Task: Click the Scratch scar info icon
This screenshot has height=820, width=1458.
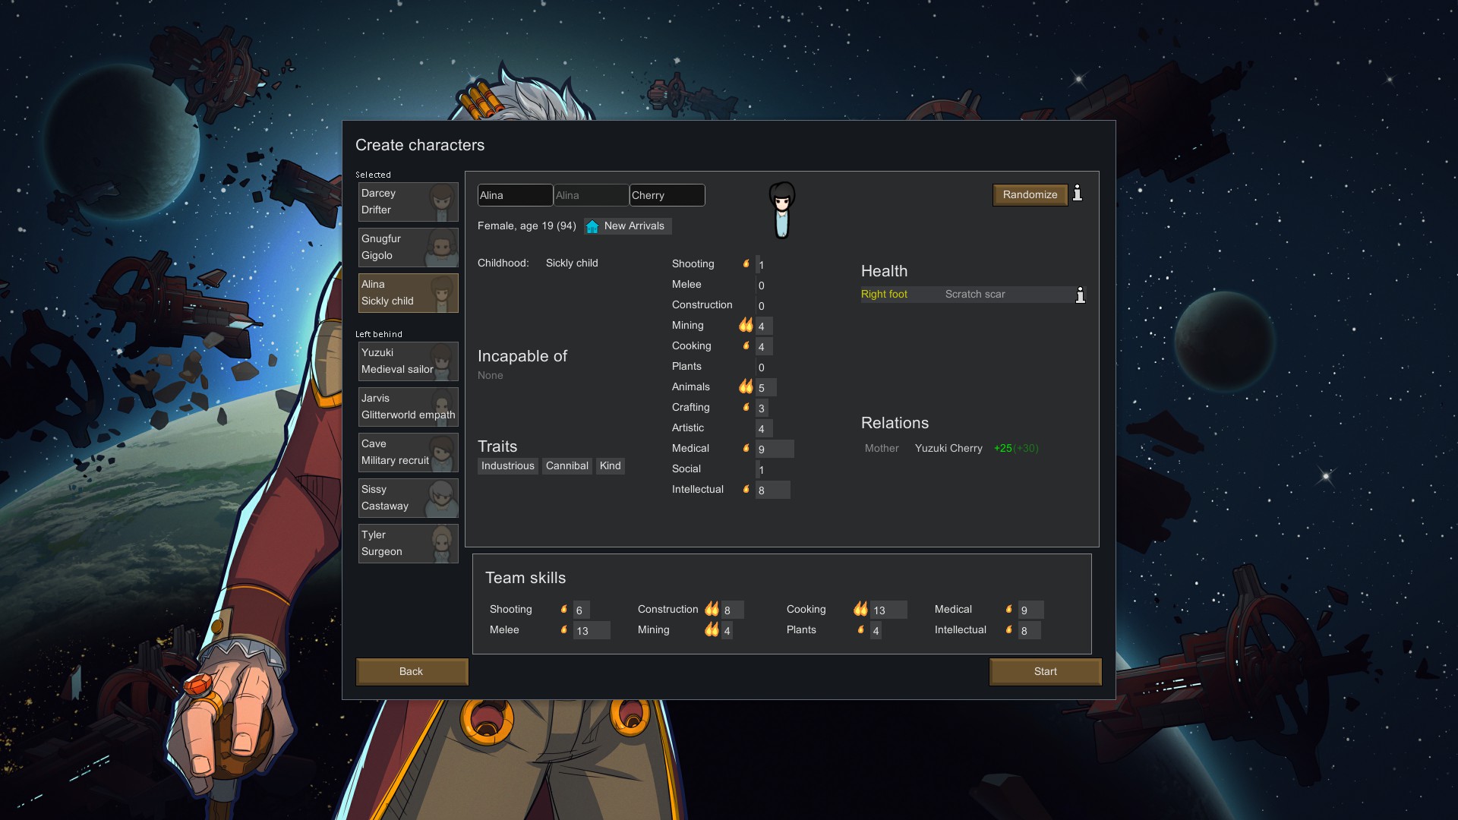Action: tap(1080, 295)
